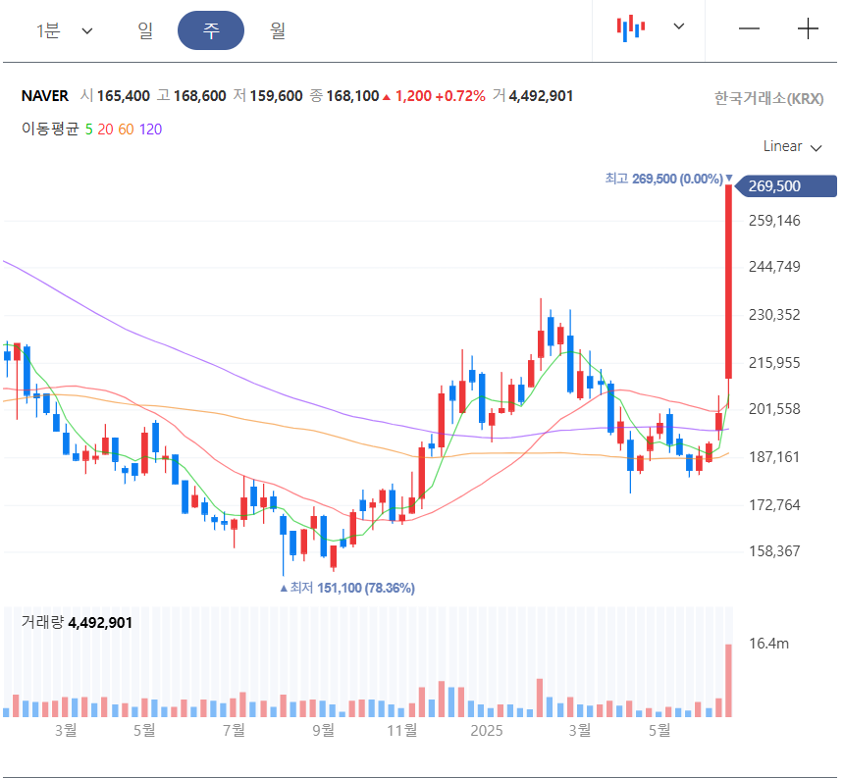Click the 2025 date axis label
Screen dimensions: 843x778
[x=487, y=731]
